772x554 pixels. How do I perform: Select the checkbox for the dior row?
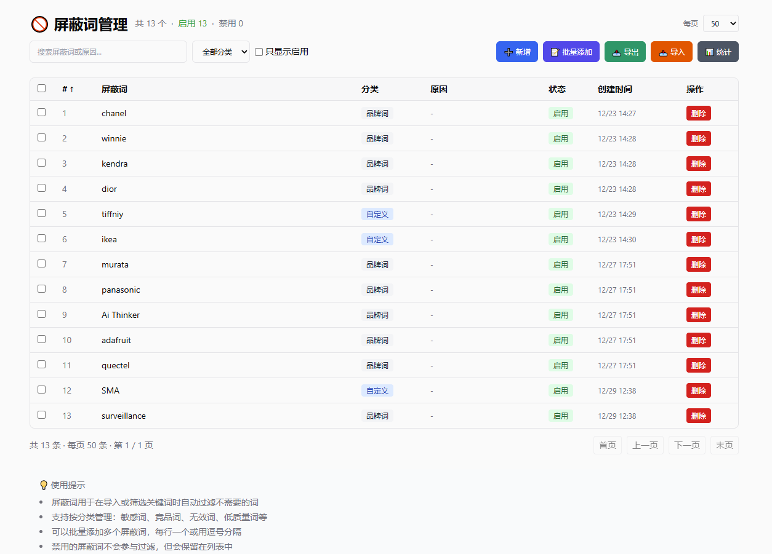pyautogui.click(x=41, y=188)
